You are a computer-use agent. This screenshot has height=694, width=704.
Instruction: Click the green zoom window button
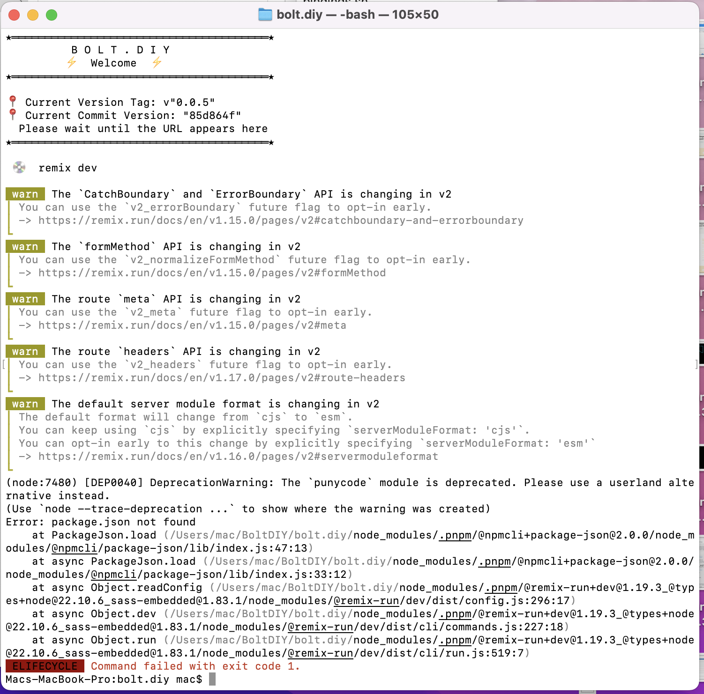(x=52, y=15)
